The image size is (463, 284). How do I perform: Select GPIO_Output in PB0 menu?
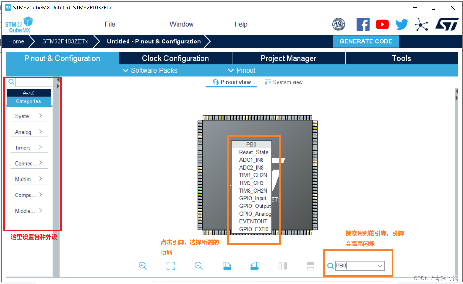pos(255,206)
